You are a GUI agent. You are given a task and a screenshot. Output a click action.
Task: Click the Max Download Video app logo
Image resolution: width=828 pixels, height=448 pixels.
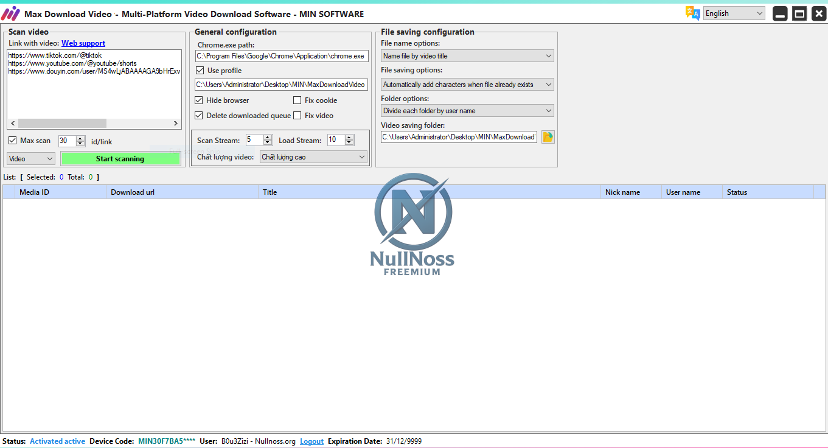(10, 13)
